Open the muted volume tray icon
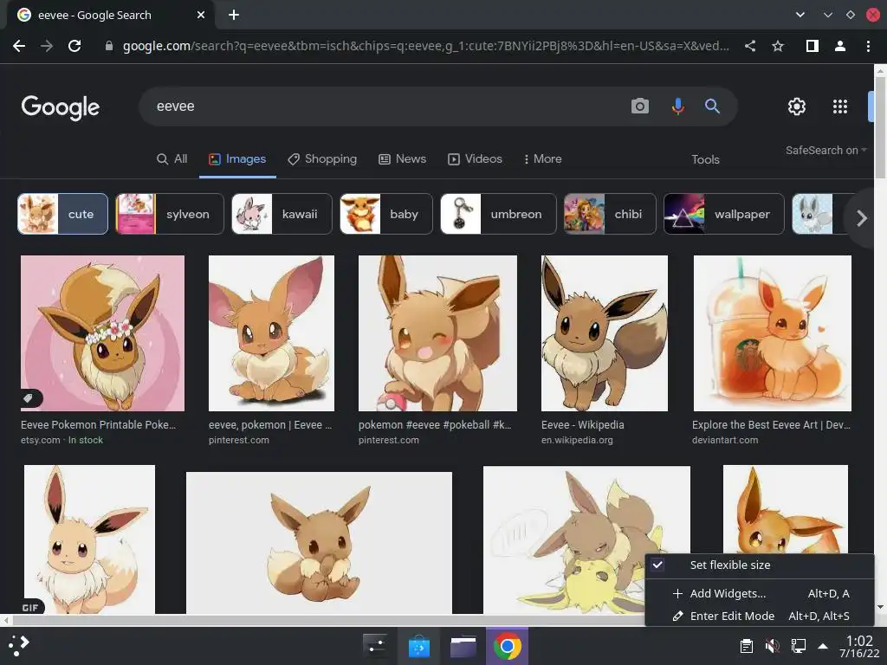This screenshot has height=665, width=887. (772, 646)
